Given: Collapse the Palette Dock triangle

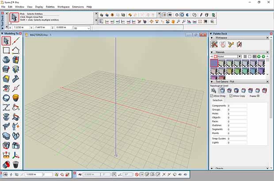Looking at the screenshot, I should [211, 34].
